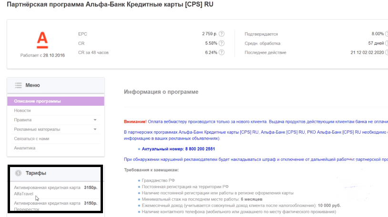Click the Меню panel header
The width and height of the screenshot is (388, 217).
coord(56,85)
